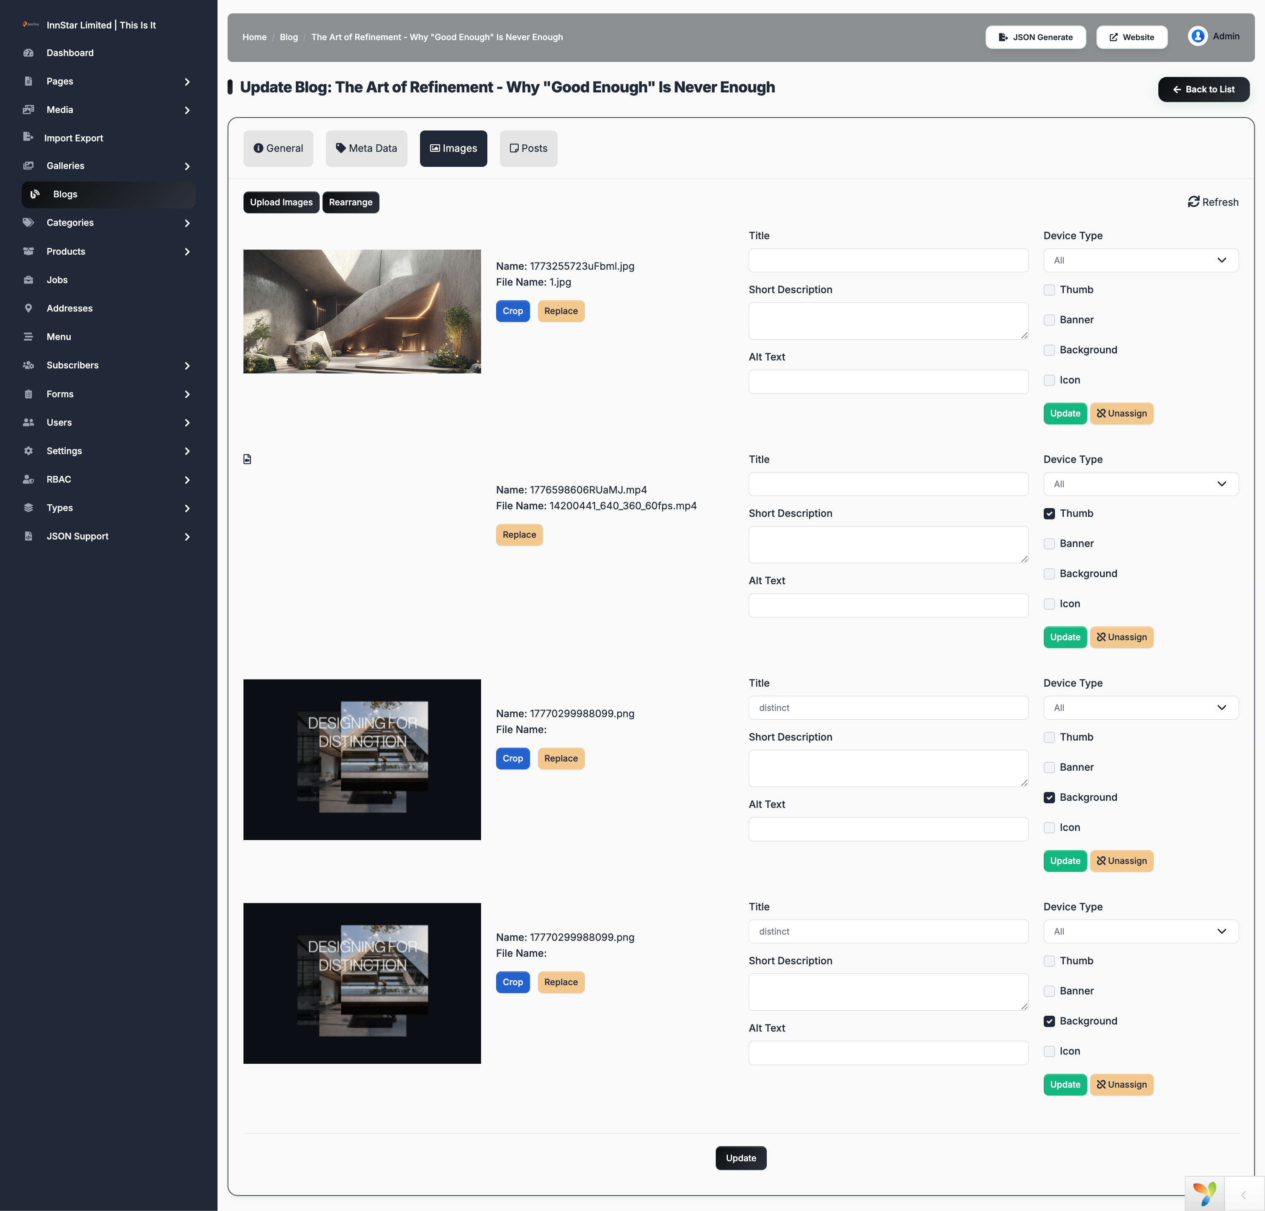Viewport: 1265px width, 1211px height.
Task: Click the Subscribers group icon
Action: pos(28,365)
